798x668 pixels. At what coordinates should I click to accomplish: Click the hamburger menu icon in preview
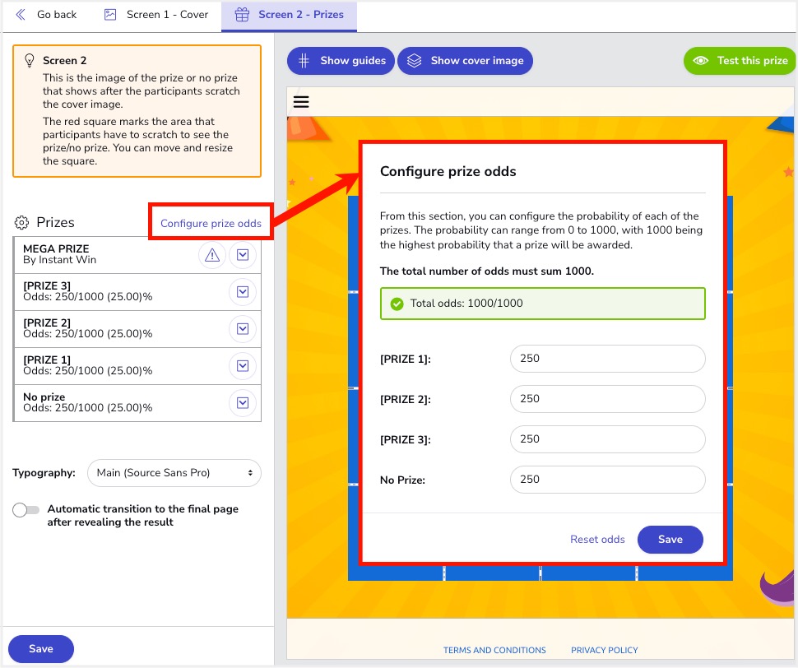[301, 102]
